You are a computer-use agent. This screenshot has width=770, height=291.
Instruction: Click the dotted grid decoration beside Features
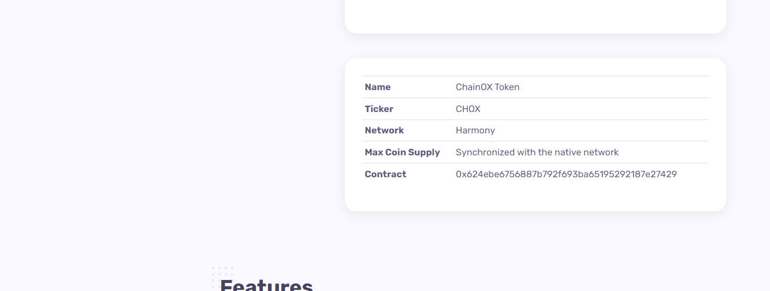[223, 278]
